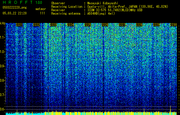The width and height of the screenshot is (180, 115).
Task: Select the 0.9 kHz axis label
Action: tap(3, 66)
